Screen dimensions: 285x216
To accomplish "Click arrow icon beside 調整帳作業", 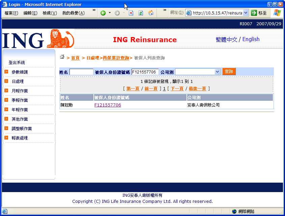I will 6,128.
